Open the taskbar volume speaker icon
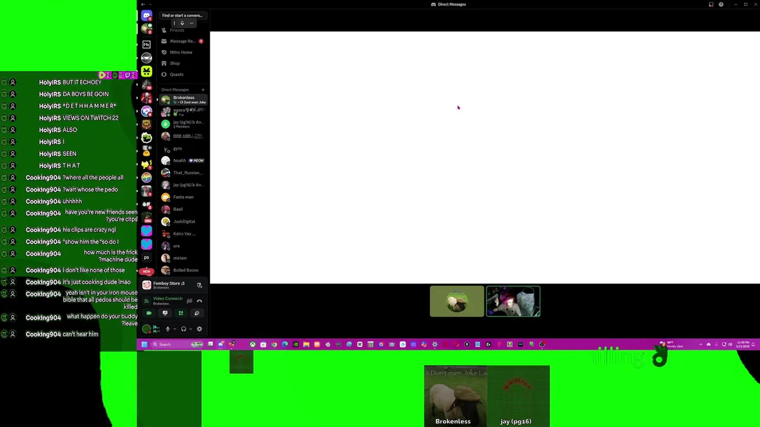 730,344
